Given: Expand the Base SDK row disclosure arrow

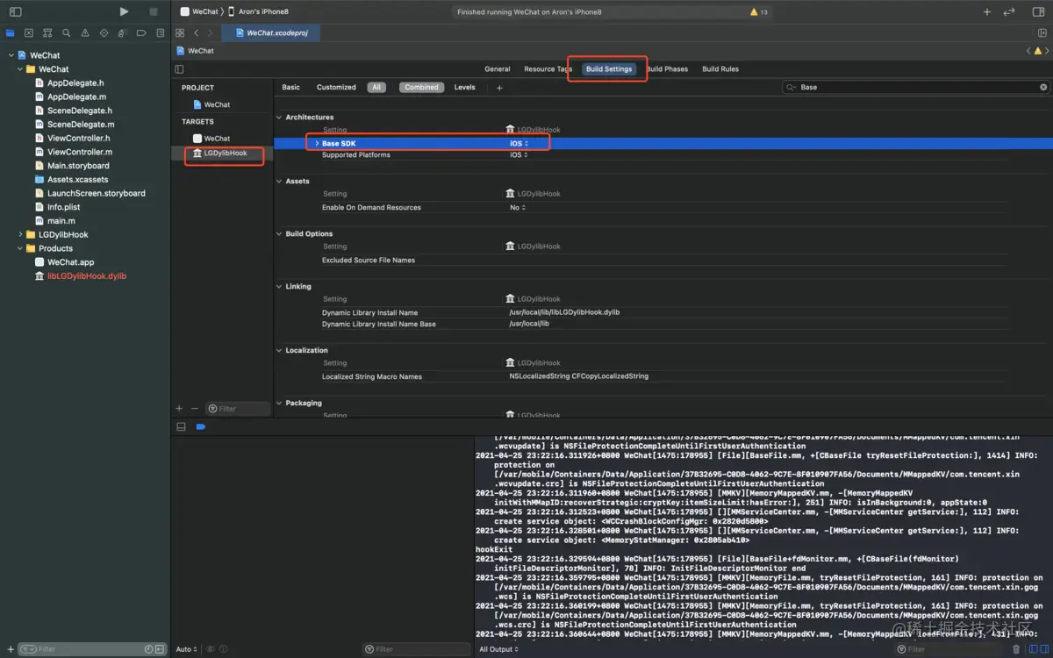Looking at the screenshot, I should coord(317,143).
